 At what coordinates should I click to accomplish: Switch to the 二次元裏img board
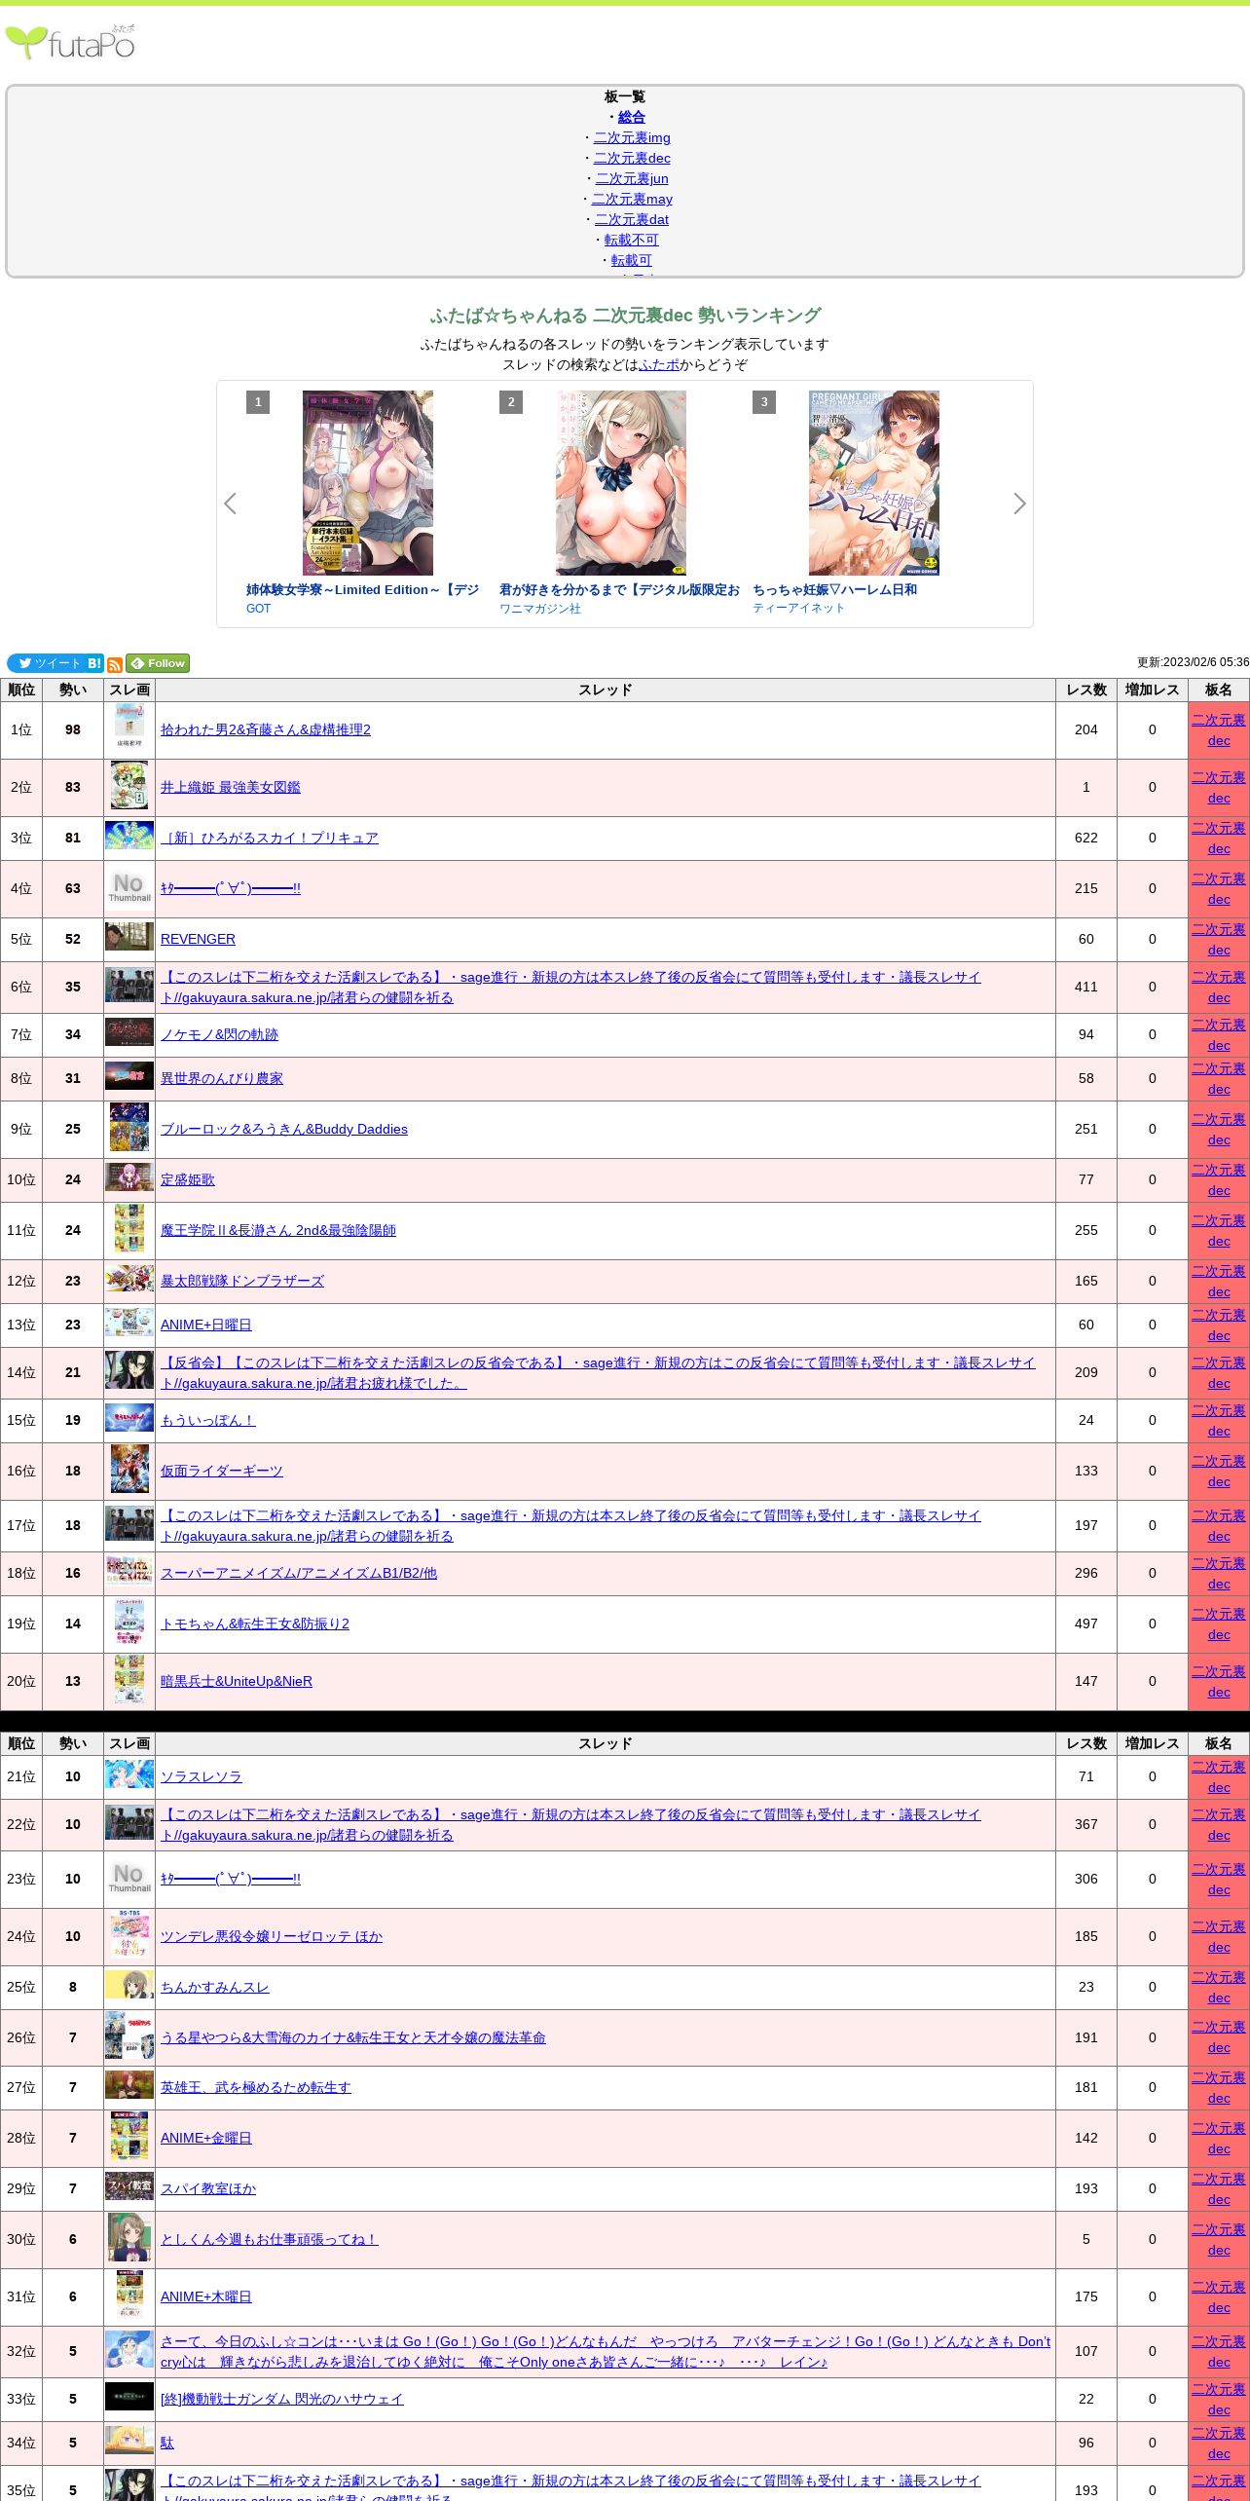point(632,137)
